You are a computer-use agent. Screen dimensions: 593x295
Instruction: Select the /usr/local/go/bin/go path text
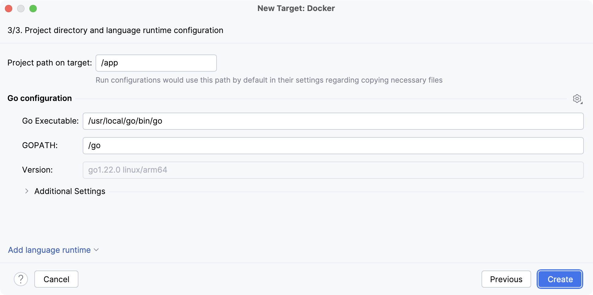(125, 121)
